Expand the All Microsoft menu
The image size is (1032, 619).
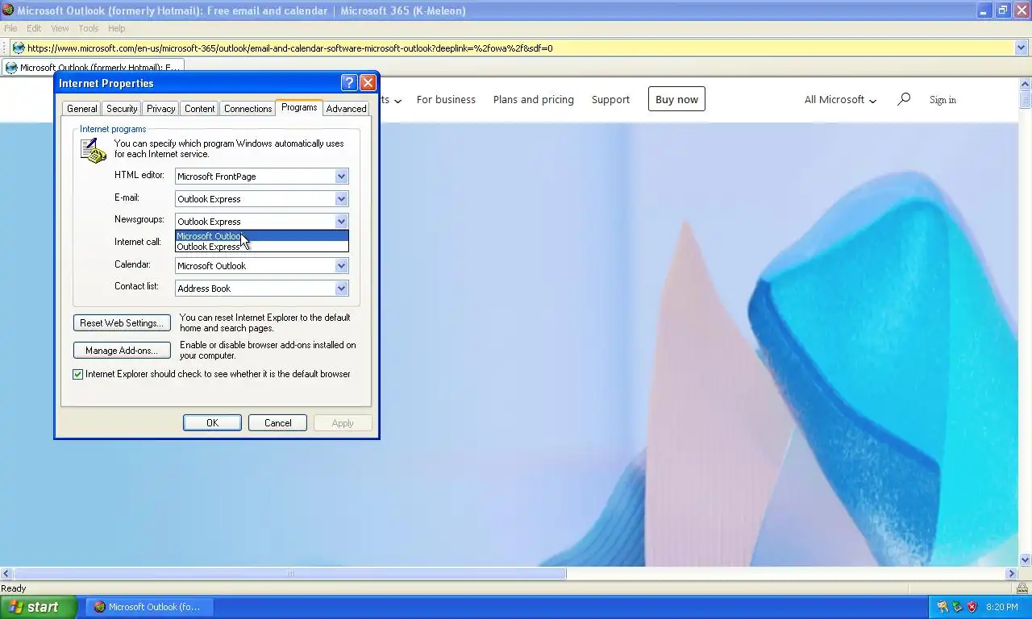[840, 100]
